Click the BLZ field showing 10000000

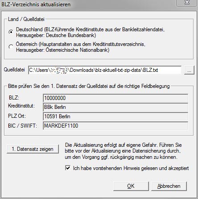[115, 98]
